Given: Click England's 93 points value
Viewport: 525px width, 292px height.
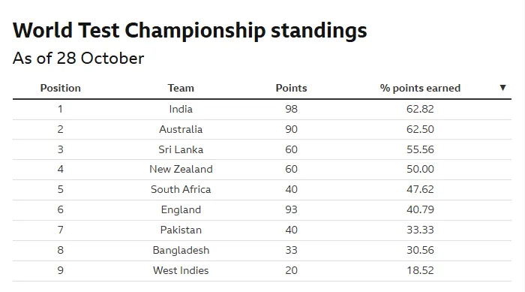Looking at the screenshot, I should point(291,209).
